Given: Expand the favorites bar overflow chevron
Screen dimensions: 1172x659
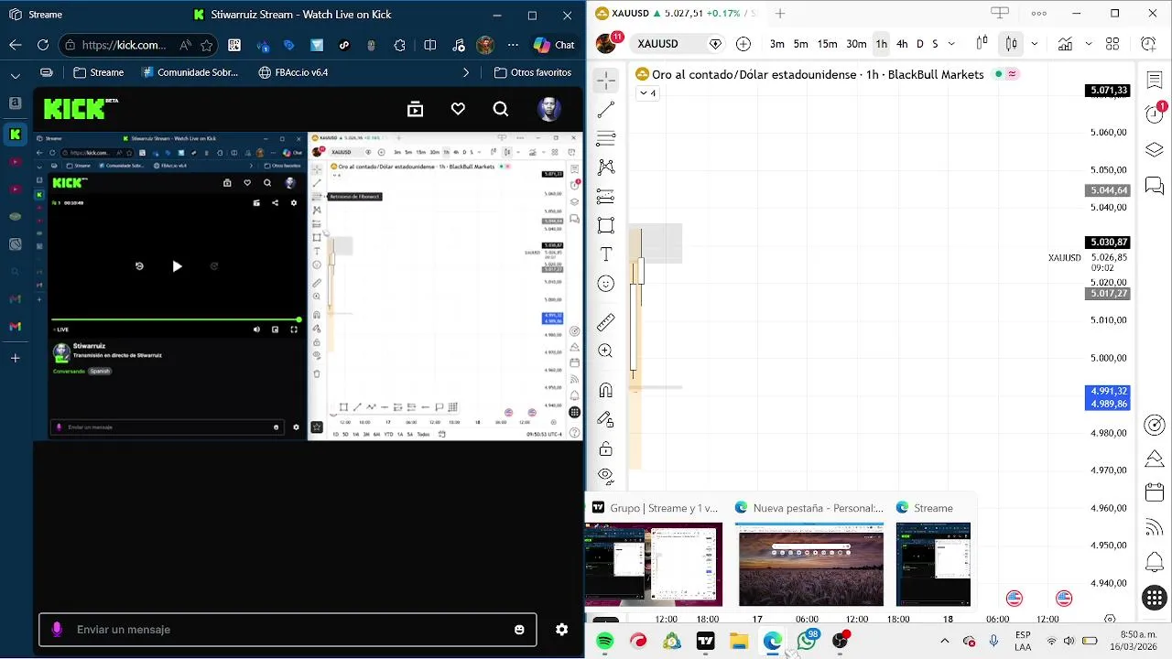Looking at the screenshot, I should coord(466,72).
